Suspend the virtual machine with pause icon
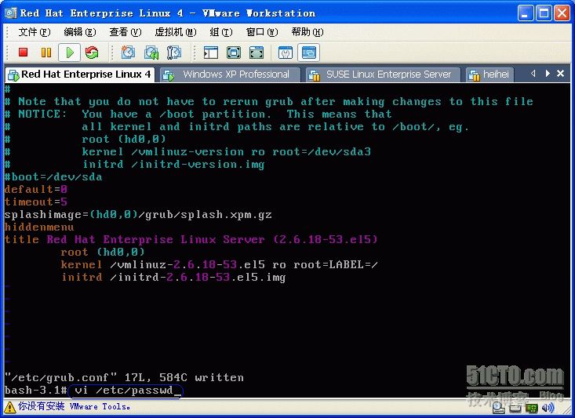Screen dimensions: 575x418 (46, 53)
